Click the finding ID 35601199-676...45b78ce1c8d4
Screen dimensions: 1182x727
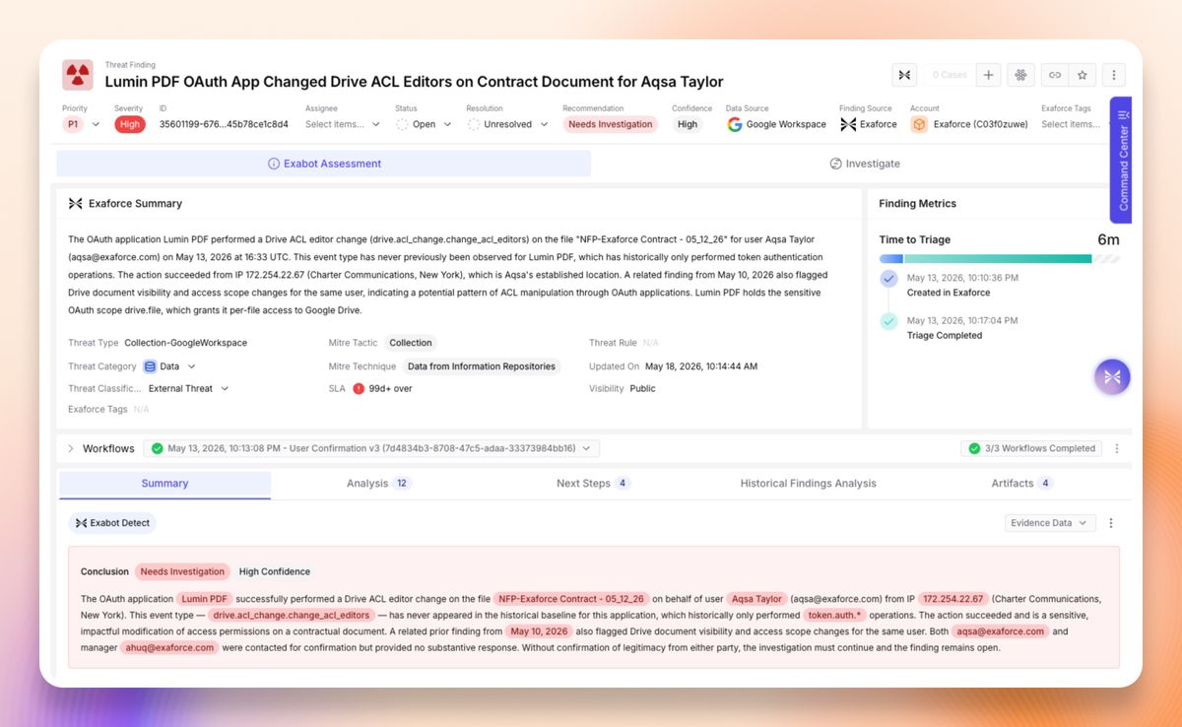tap(224, 124)
